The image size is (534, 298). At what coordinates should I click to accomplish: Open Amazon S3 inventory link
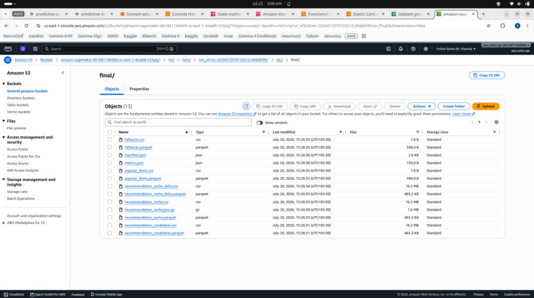237,114
